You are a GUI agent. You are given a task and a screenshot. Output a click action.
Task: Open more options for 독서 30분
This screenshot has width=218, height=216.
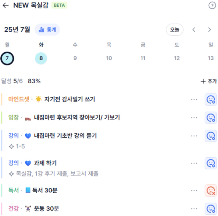coord(194,190)
